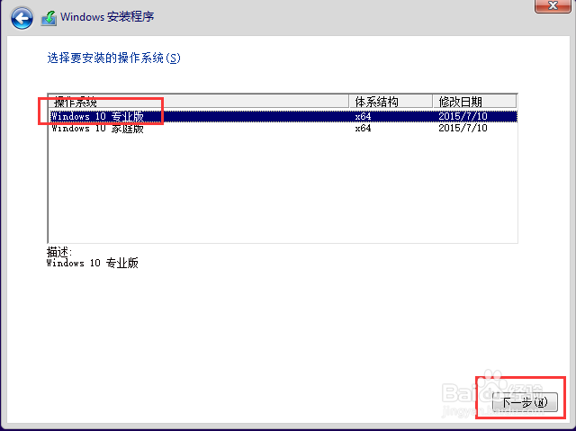This screenshot has width=576, height=431.
Task: Click x64 cell in 家庭版 row
Action: (363, 128)
